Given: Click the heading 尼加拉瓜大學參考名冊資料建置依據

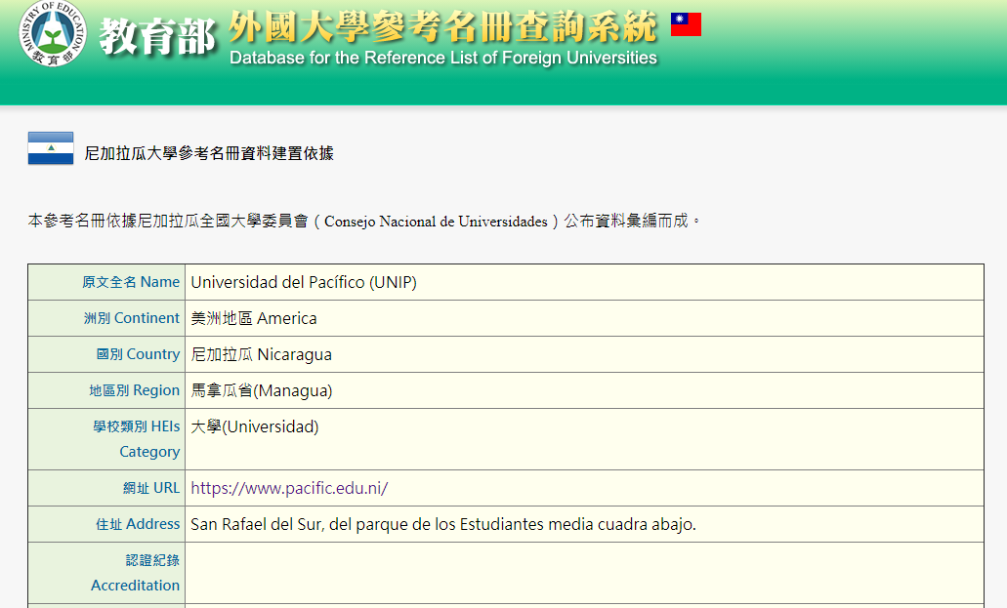Looking at the screenshot, I should pyautogui.click(x=209, y=153).
